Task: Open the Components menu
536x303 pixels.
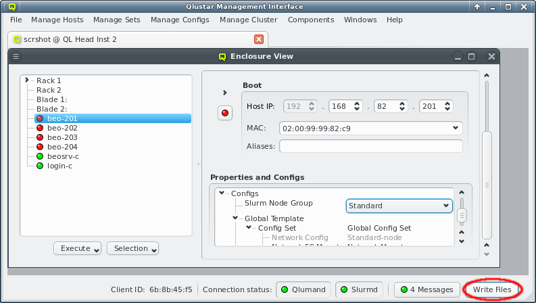Action: pyautogui.click(x=311, y=20)
